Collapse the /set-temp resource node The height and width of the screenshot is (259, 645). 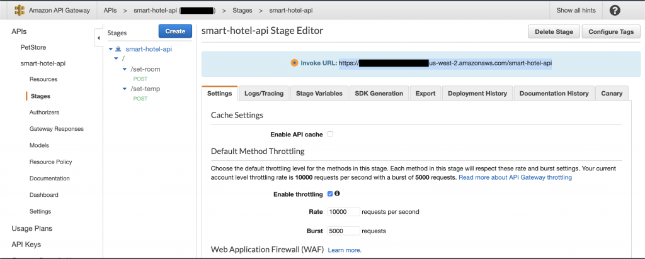pyautogui.click(x=125, y=89)
